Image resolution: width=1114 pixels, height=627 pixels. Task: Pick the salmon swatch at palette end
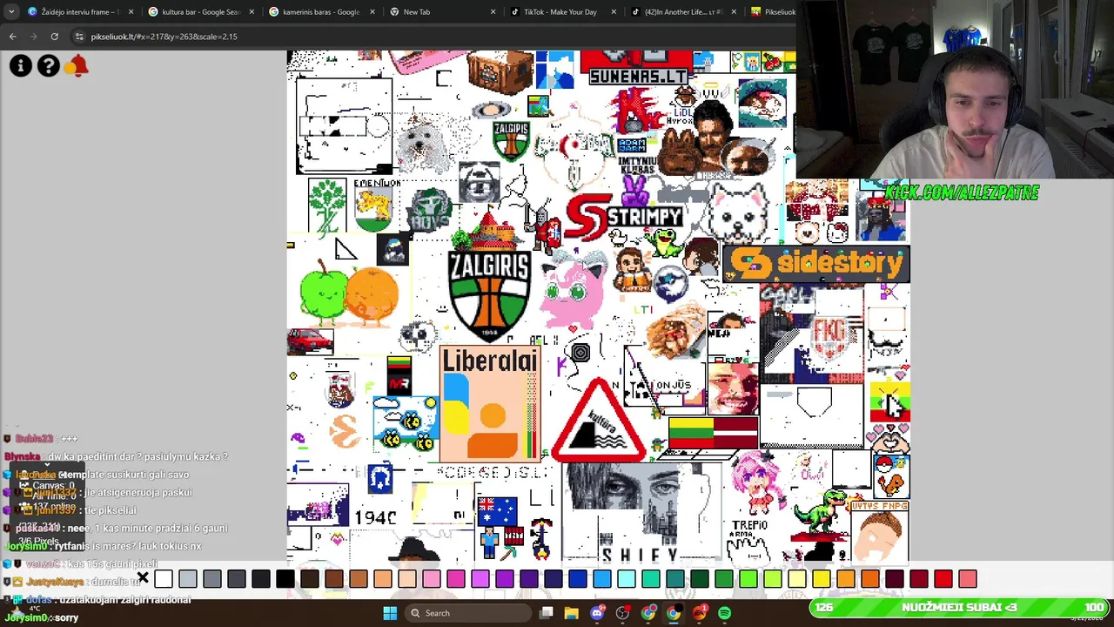click(968, 579)
